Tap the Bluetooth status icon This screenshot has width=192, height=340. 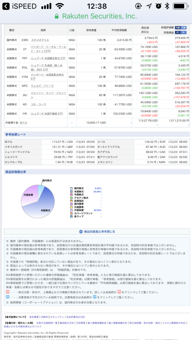pyautogui.click(x=167, y=6)
